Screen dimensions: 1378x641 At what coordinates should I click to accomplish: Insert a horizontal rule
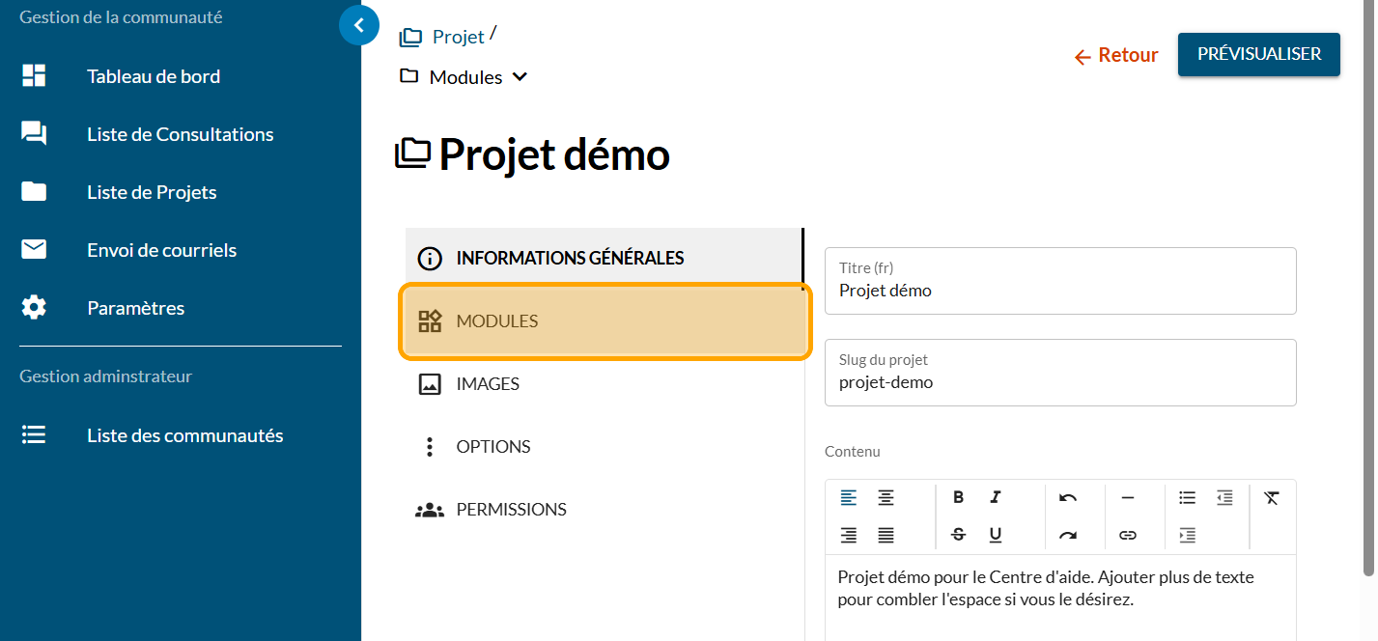coord(1127,498)
